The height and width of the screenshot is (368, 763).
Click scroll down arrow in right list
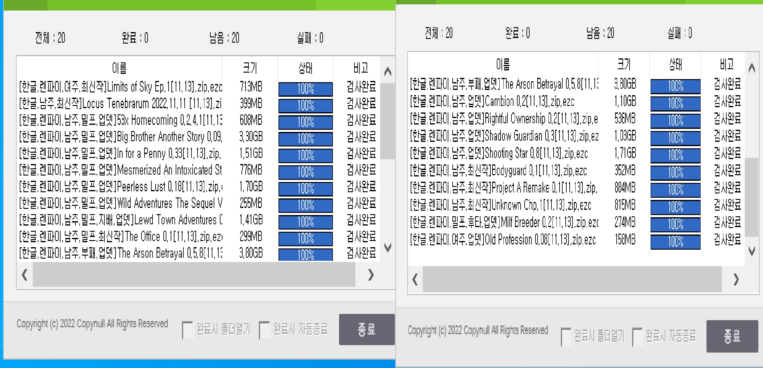752,251
